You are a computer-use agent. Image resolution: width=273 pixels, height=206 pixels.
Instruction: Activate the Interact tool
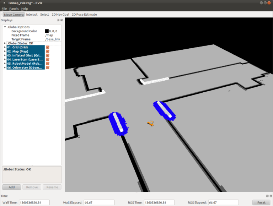[32, 15]
